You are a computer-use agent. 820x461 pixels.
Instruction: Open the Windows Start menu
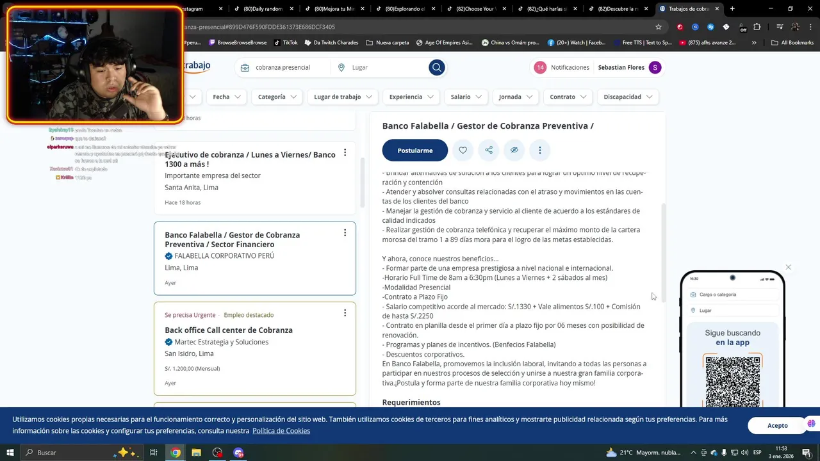point(10,453)
